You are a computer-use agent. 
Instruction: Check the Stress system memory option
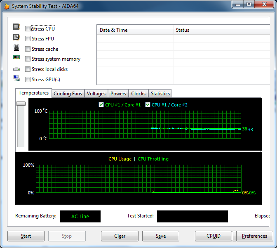[28, 59]
